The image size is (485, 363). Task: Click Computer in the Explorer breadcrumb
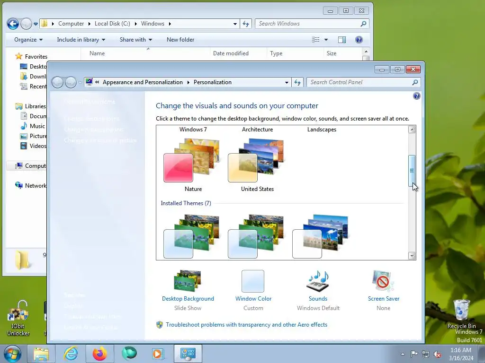tap(71, 24)
